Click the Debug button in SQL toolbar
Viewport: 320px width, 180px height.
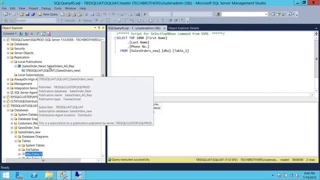click(x=85, y=20)
